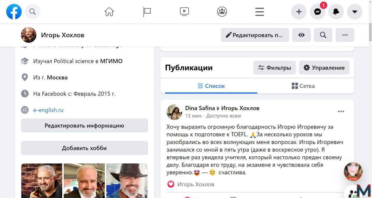Image resolution: width=372 pixels, height=198 pixels.
Task: Click Dina Safina's post avatar
Action: pos(174,112)
